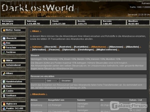The width and height of the screenshot is (150, 112).
Task: Click the Bank calculator icon
Action: click(4, 86)
